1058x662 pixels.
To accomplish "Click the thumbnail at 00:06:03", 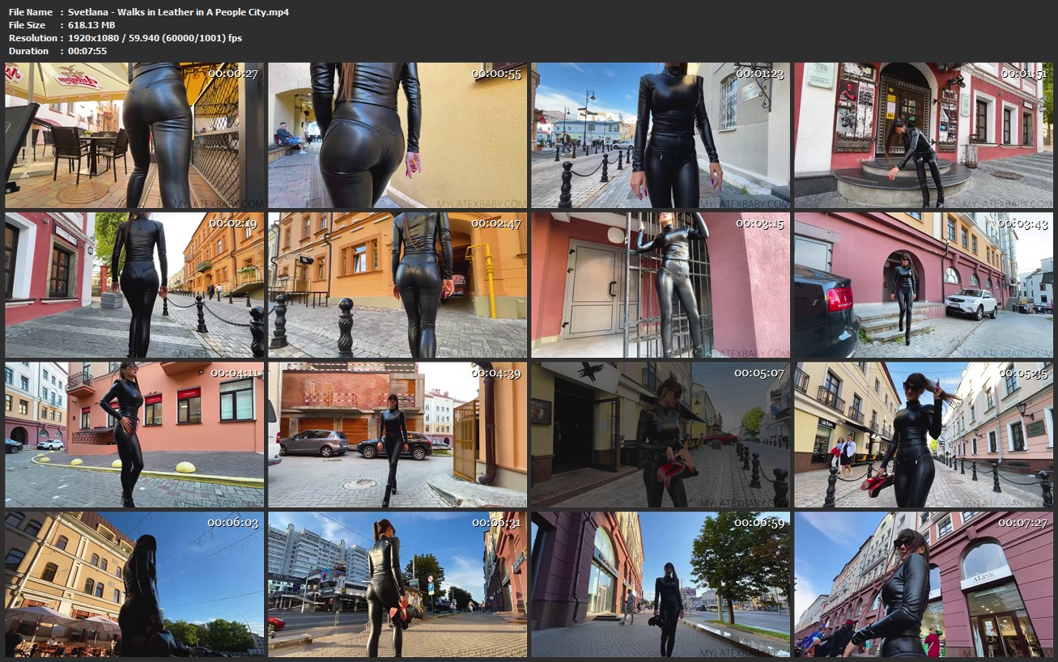I will [134, 584].
